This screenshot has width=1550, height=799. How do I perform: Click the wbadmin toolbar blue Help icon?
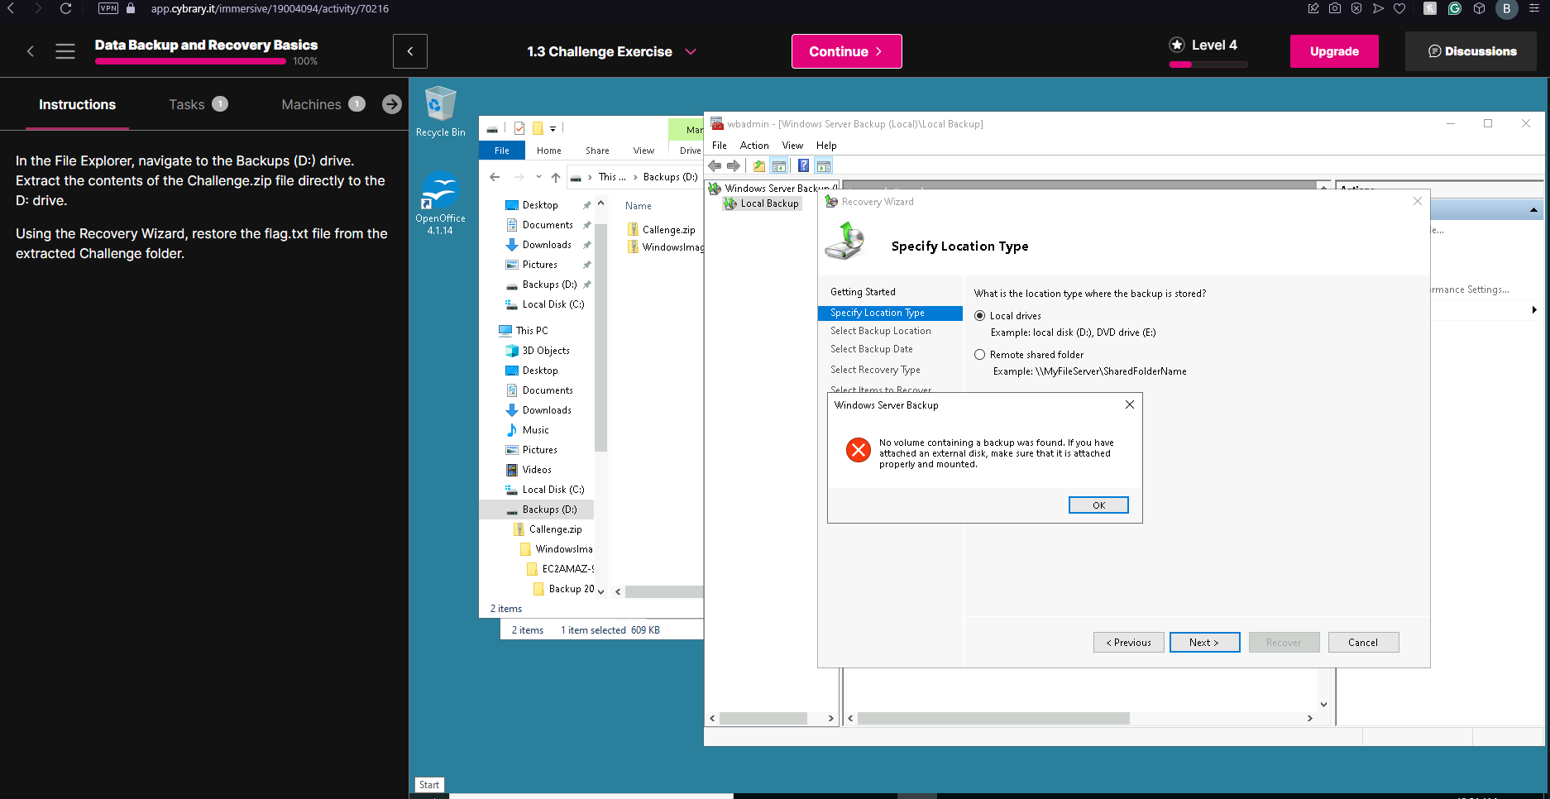tap(803, 166)
